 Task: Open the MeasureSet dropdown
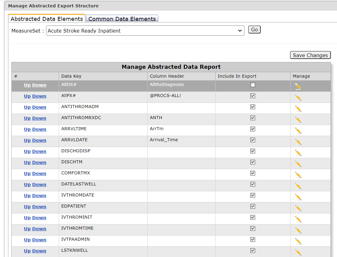click(x=145, y=31)
